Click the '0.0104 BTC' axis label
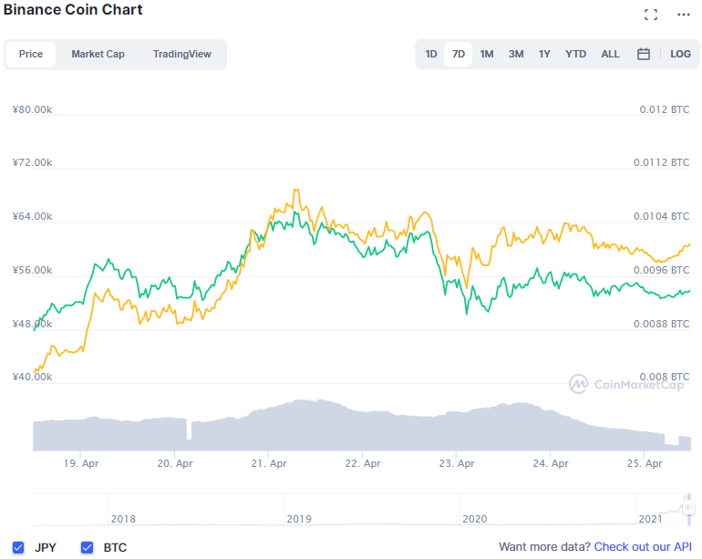 pyautogui.click(x=661, y=216)
